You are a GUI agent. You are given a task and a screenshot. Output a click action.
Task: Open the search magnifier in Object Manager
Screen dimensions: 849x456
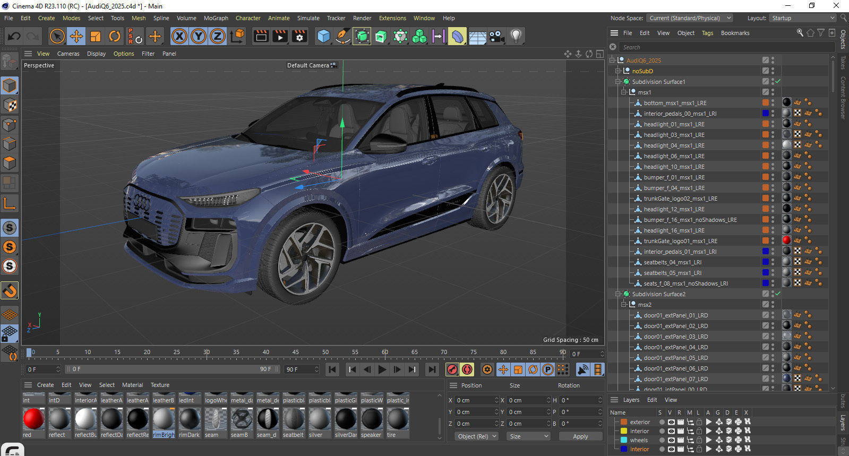(800, 33)
